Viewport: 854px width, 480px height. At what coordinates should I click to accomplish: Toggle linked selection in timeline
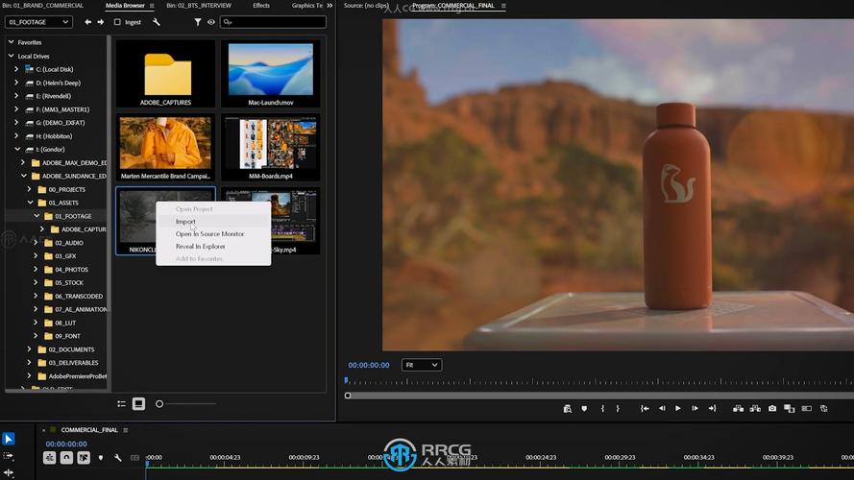coord(84,458)
